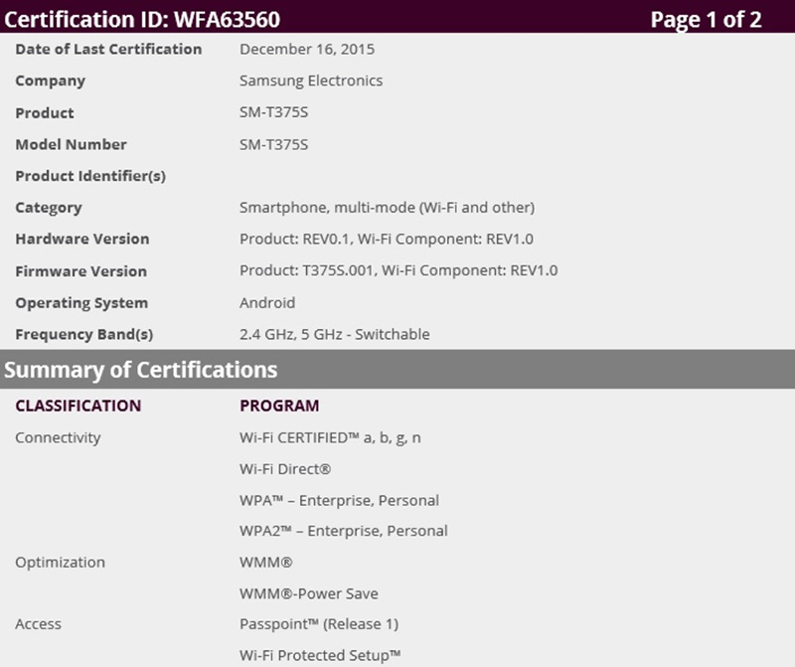
Task: Select the Access classification
Action: pos(39,624)
